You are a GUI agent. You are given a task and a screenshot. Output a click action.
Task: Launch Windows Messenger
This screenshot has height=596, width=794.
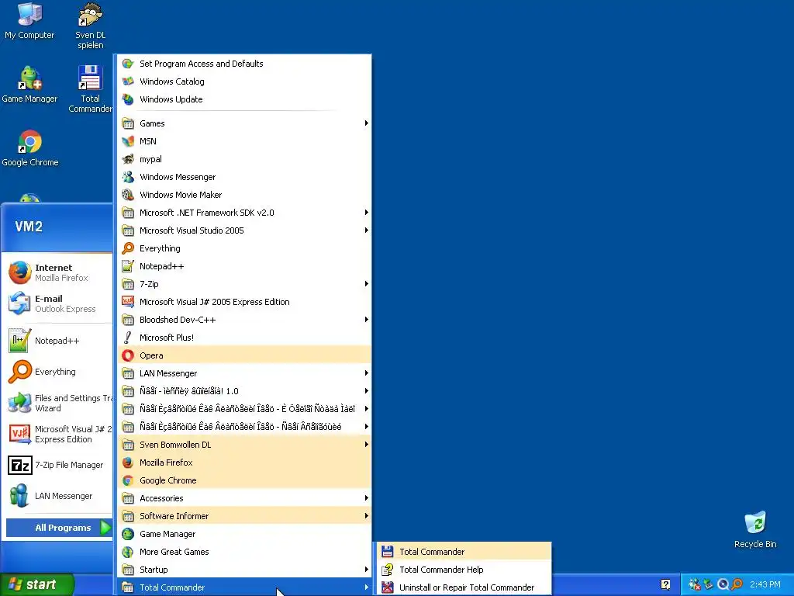pyautogui.click(x=244, y=177)
